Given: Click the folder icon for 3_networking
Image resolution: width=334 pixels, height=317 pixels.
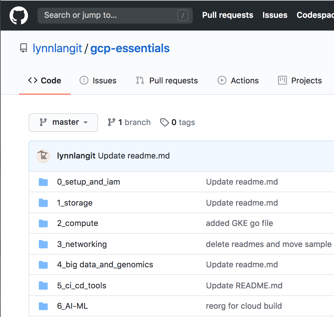Looking at the screenshot, I should (x=43, y=244).
